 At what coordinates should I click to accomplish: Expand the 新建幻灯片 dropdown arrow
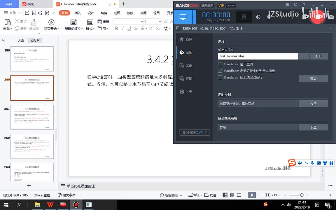pos(82,29)
